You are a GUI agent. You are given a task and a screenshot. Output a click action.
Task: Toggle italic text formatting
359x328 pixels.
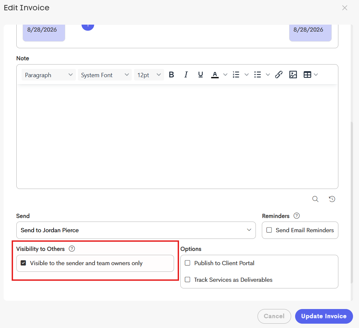pos(186,75)
